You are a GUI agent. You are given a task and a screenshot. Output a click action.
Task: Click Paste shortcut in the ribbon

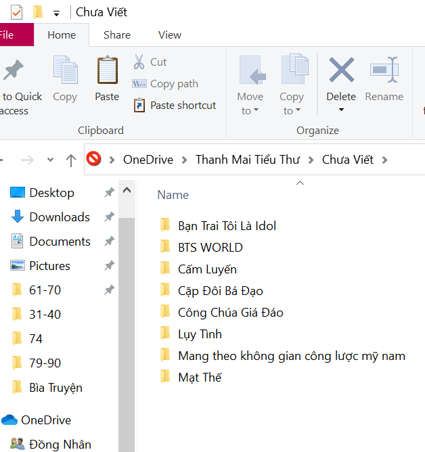pyautogui.click(x=175, y=105)
